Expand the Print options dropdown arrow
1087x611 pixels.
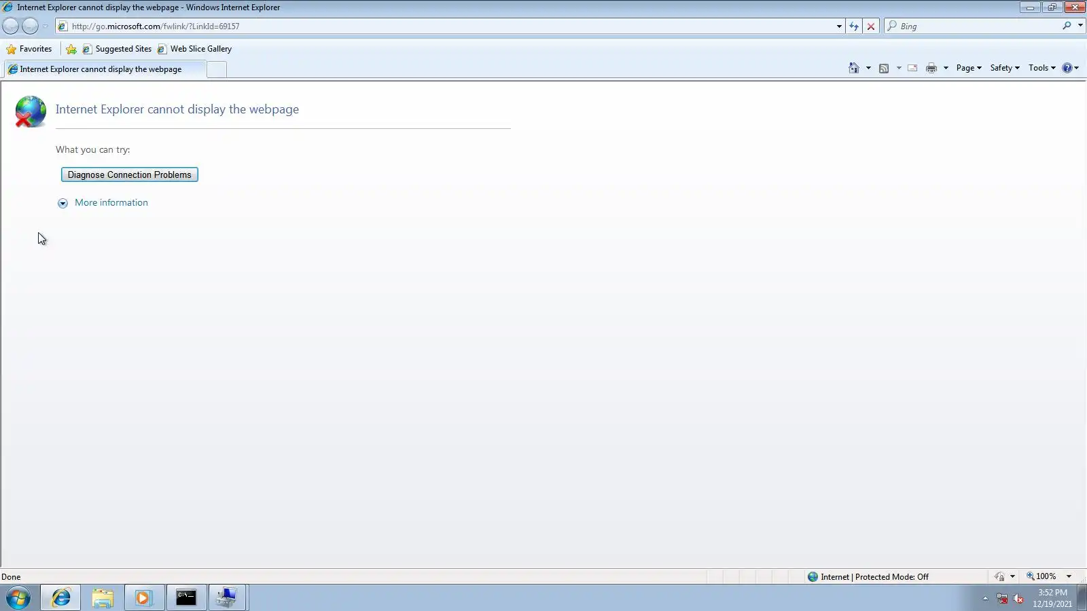pos(946,68)
